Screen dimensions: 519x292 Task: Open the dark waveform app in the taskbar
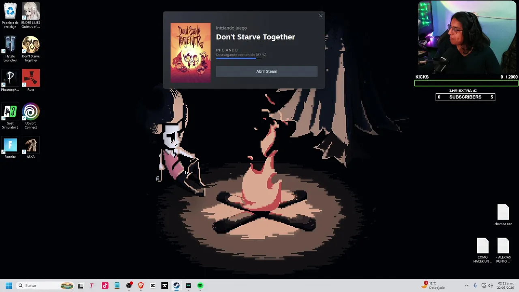[x=188, y=286]
